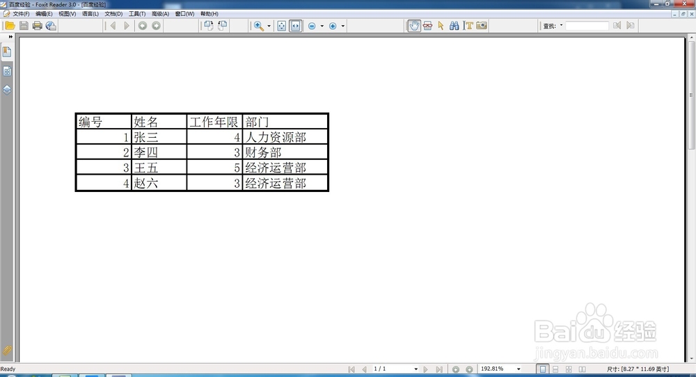Click the find next icon

click(x=631, y=25)
